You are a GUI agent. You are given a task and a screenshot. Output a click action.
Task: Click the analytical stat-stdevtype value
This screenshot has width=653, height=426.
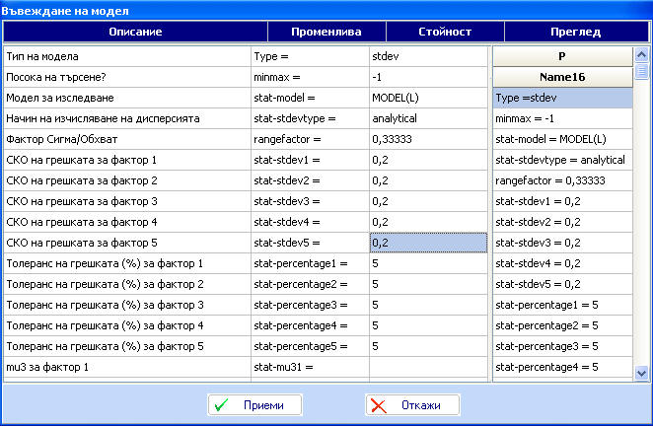(x=427, y=119)
